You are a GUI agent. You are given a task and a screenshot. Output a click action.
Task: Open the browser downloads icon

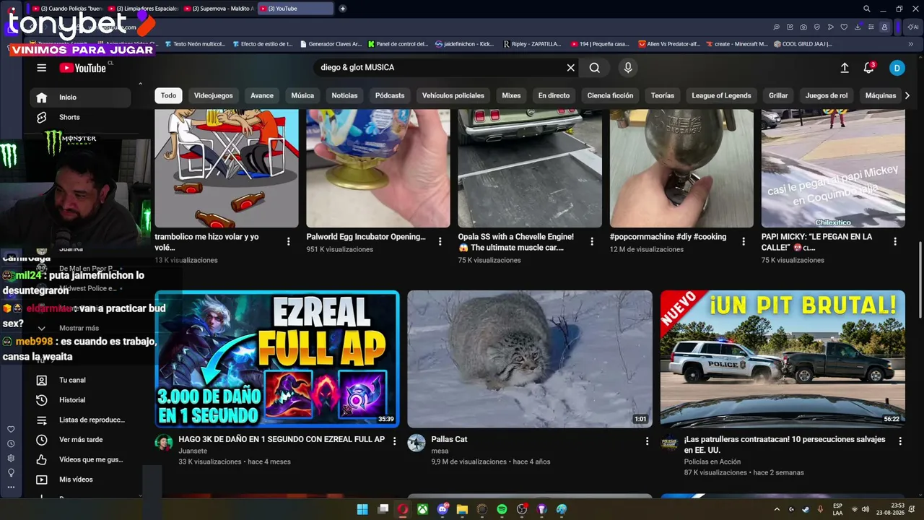[858, 27]
